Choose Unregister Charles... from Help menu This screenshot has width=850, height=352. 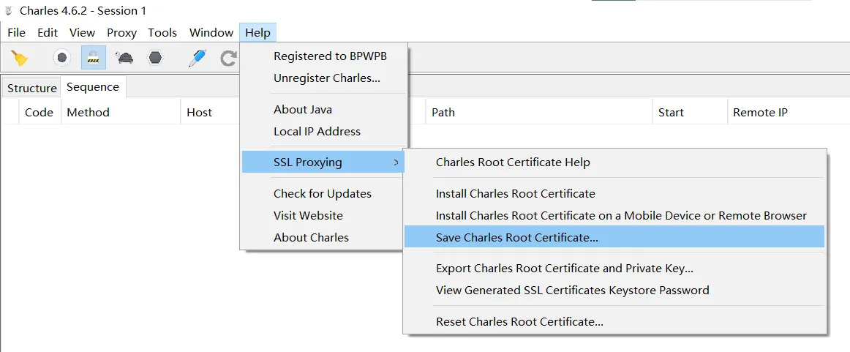pos(323,78)
